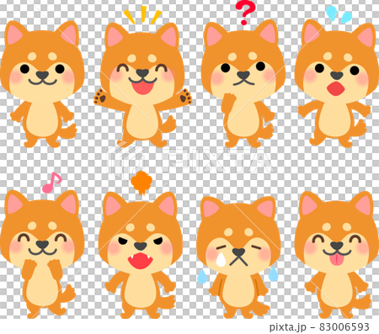This screenshot has width=379, height=334.
Task: Click the pink music note
Action: 52,183
